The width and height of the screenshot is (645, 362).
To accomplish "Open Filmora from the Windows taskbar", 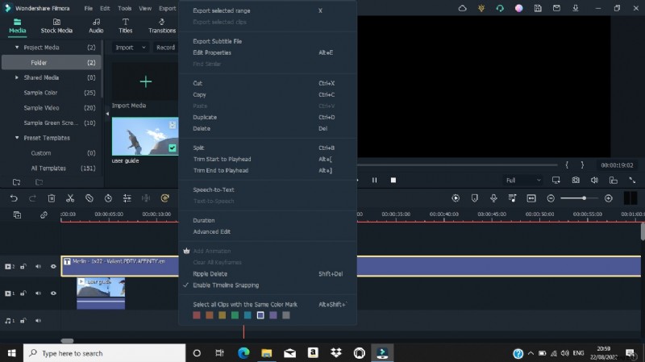I will [x=383, y=353].
